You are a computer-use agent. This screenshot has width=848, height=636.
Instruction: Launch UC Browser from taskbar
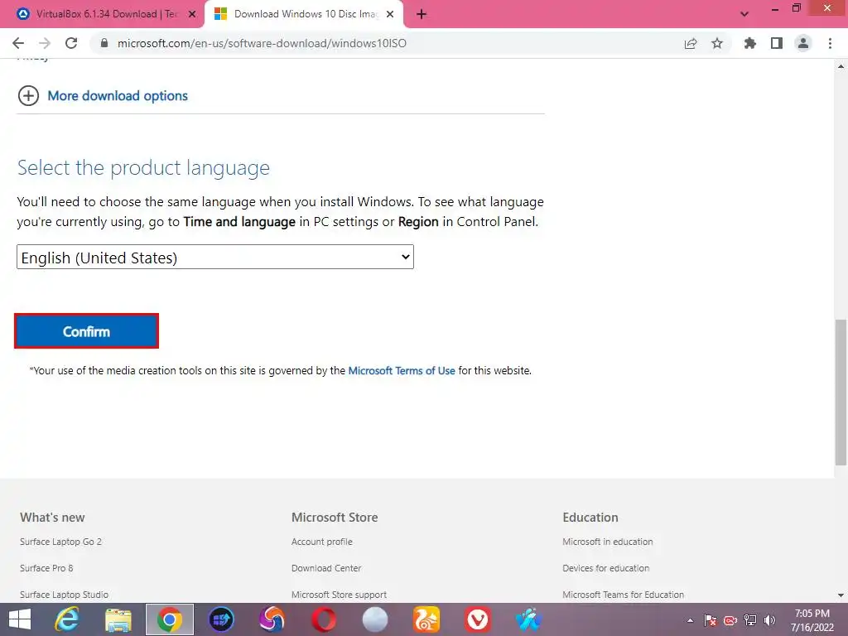tap(426, 619)
